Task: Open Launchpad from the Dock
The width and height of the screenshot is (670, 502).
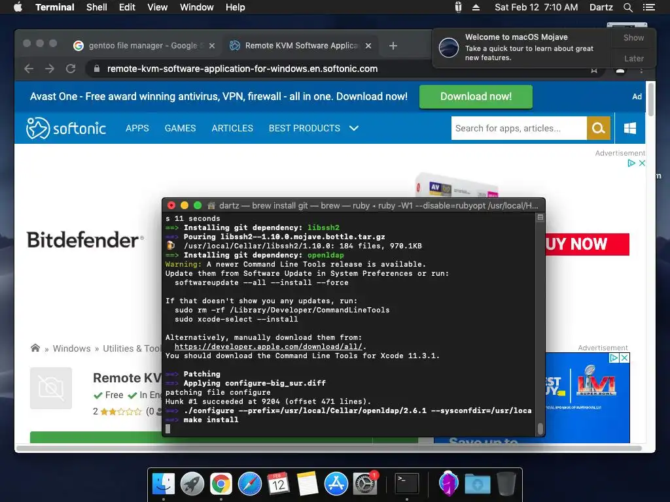Action: coord(192,484)
